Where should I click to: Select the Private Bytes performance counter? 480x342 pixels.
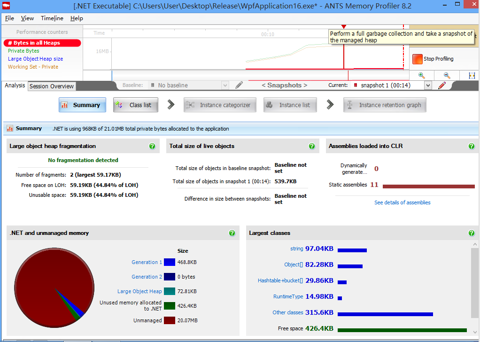pyautogui.click(x=23, y=51)
